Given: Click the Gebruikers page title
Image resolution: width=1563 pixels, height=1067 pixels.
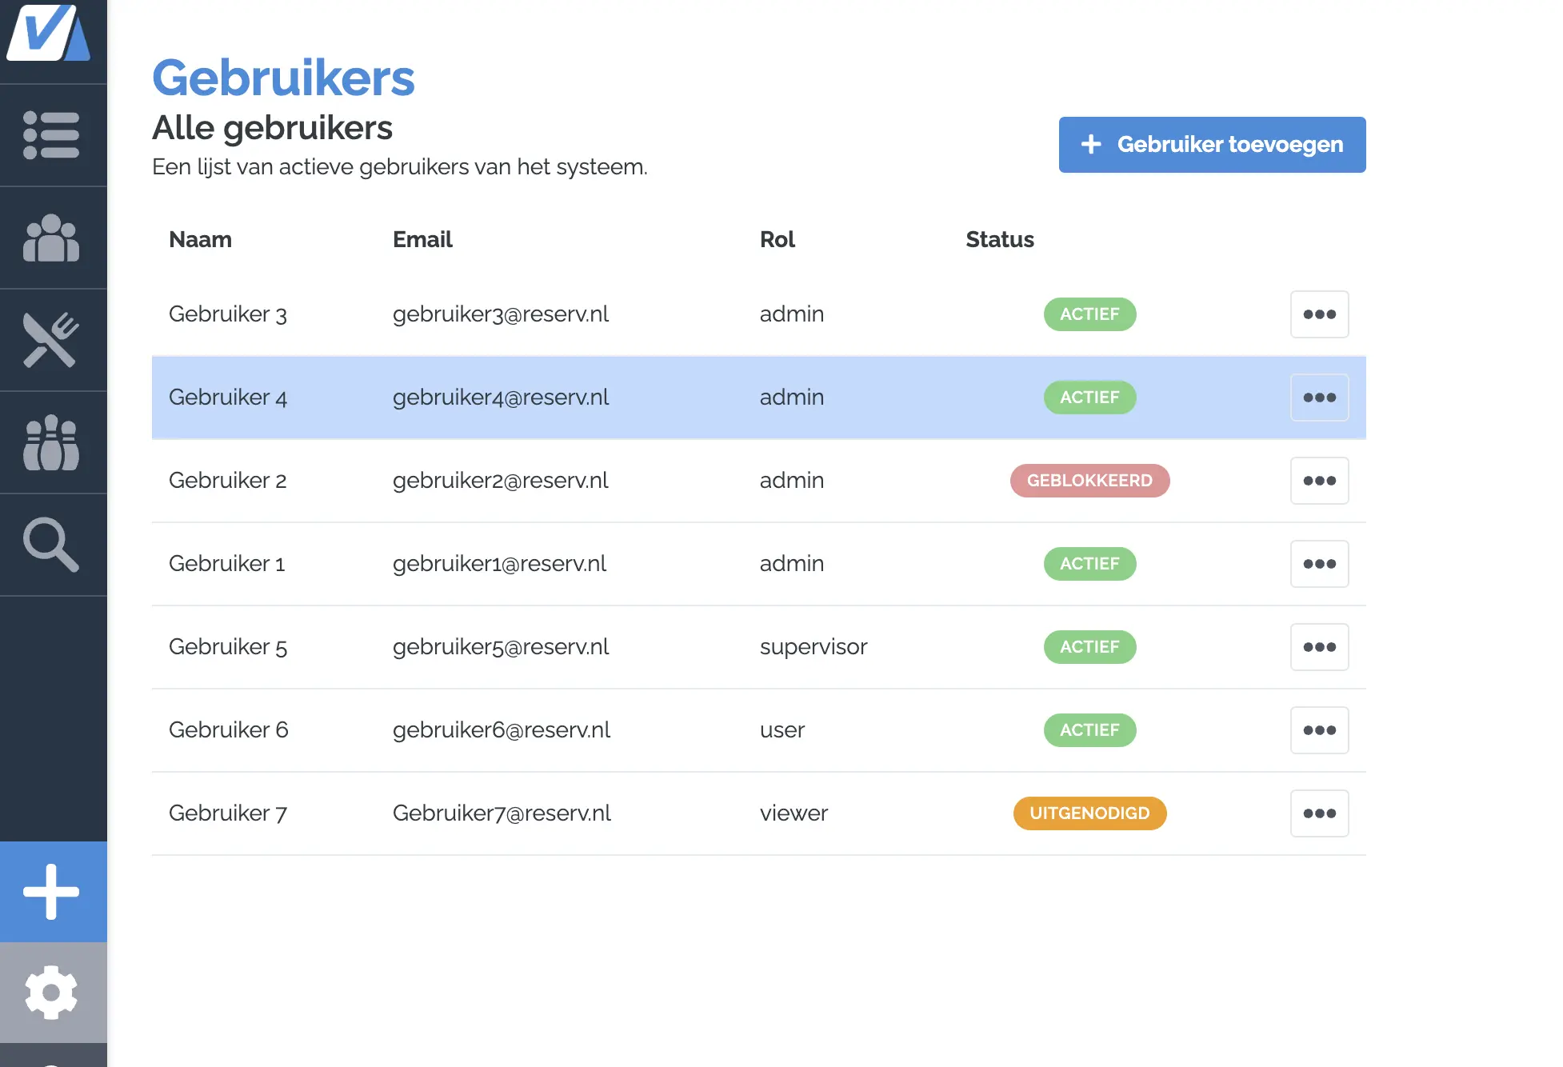Looking at the screenshot, I should pyautogui.click(x=283, y=78).
